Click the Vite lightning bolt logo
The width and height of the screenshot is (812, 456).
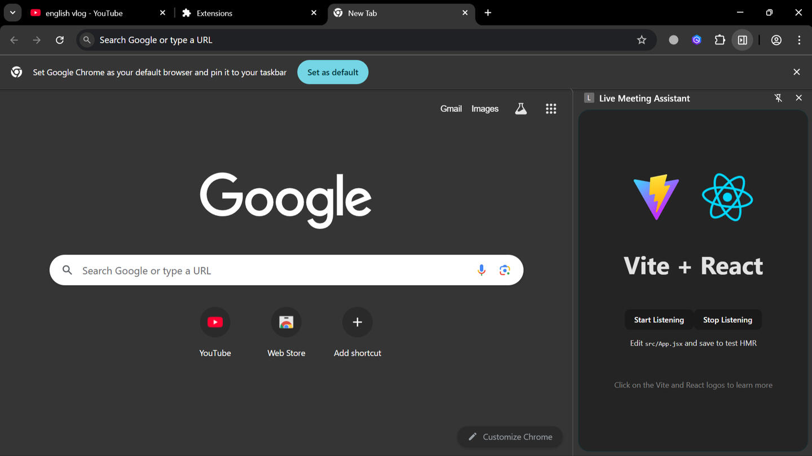tap(656, 197)
